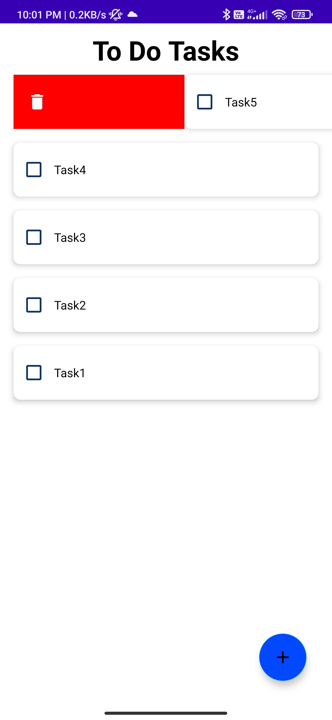Mark Task3 as complete
Screen dimensions: 332x720
tap(34, 237)
